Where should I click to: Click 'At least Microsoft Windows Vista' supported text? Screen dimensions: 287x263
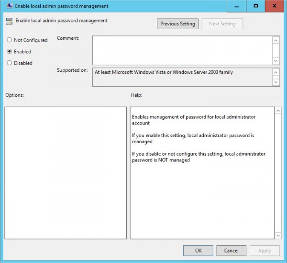(x=164, y=72)
